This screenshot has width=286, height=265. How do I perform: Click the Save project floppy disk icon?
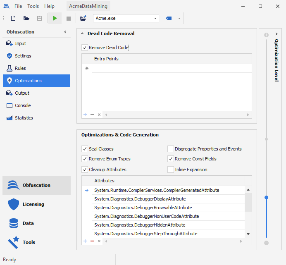click(x=40, y=18)
